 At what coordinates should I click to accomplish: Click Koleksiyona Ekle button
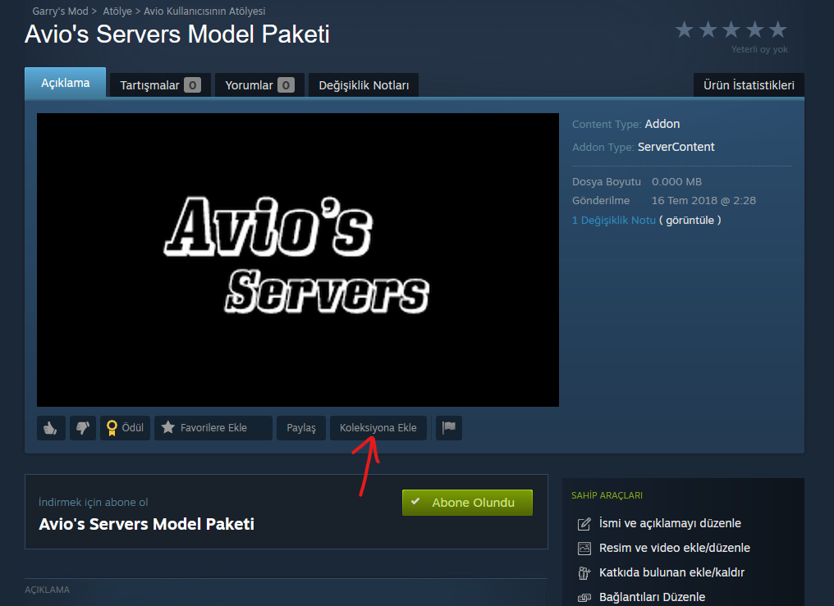pyautogui.click(x=378, y=427)
